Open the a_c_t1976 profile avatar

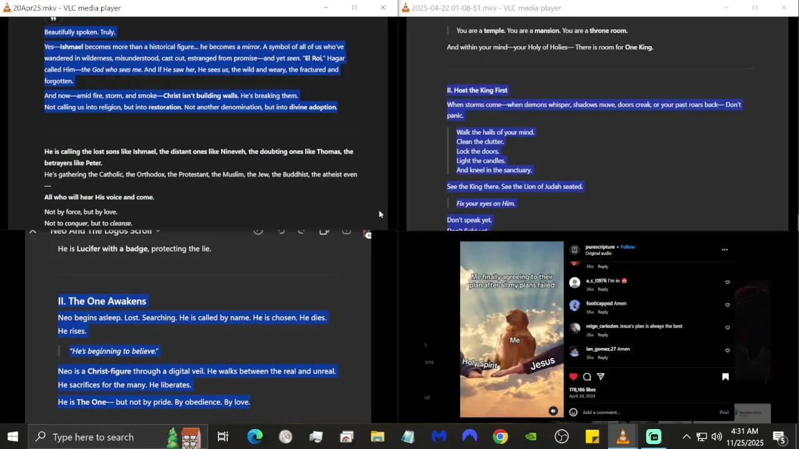(574, 282)
